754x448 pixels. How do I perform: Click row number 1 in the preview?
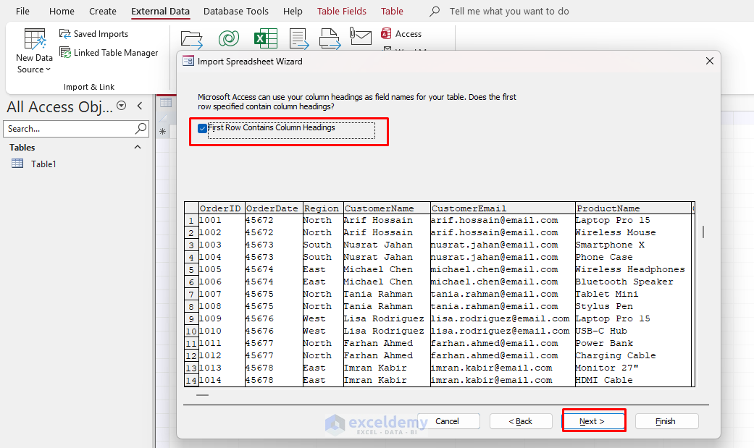pos(191,221)
